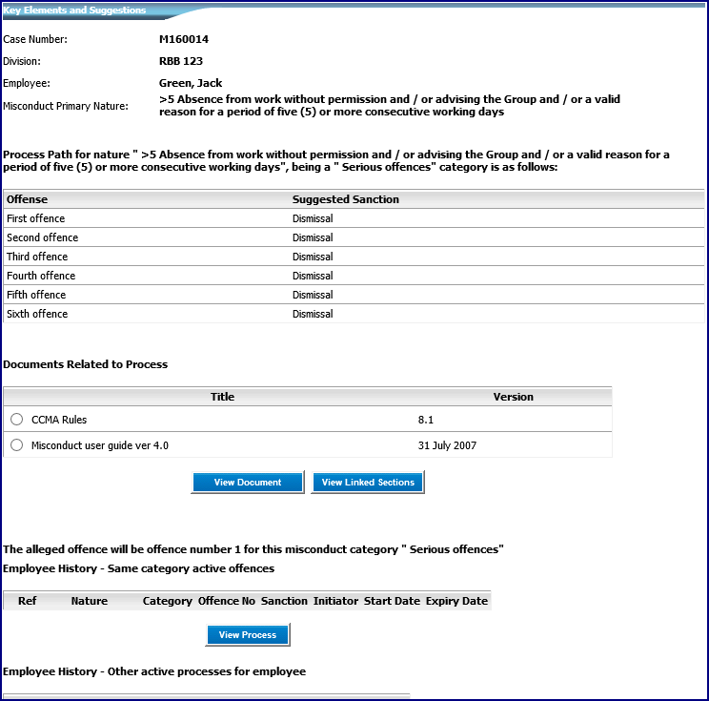Select the Misconduct user guide radio button

tap(17, 445)
